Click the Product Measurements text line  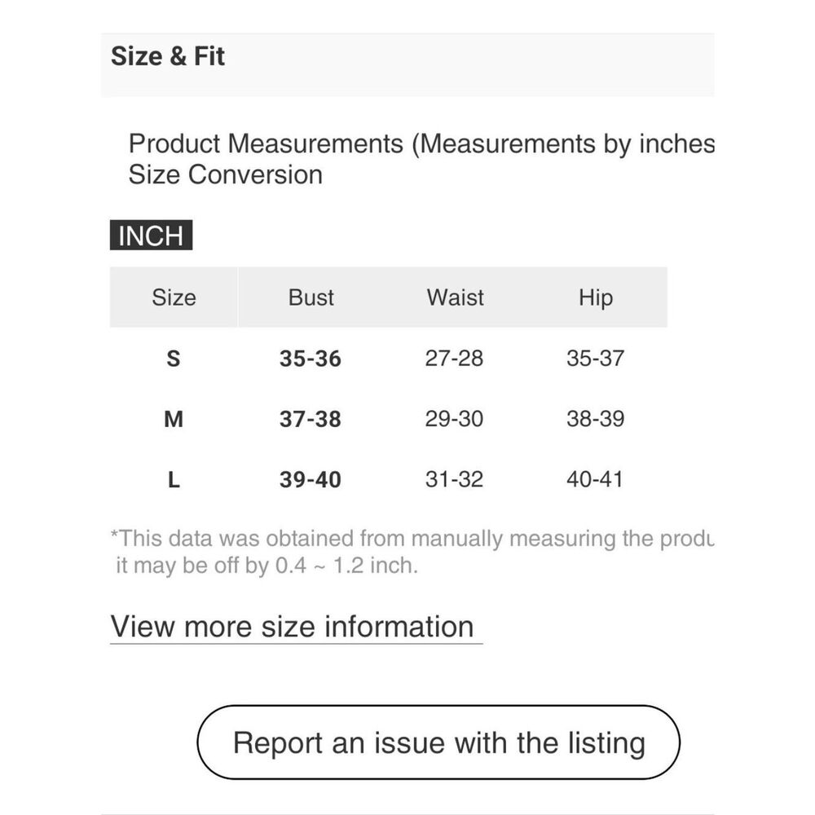[421, 143]
